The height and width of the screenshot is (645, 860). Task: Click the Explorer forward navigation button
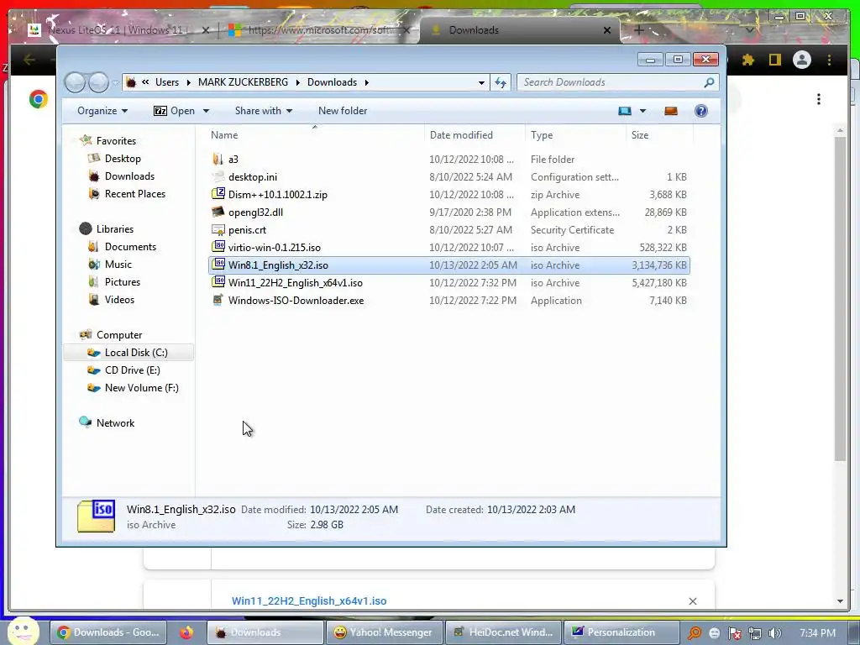99,82
